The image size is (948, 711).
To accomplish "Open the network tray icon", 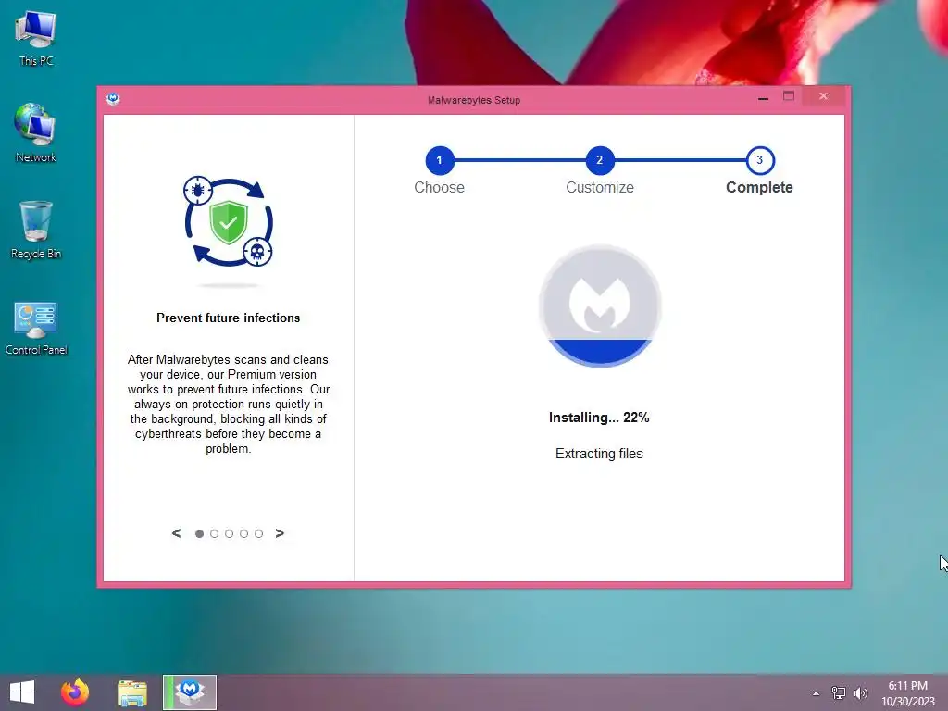I will [x=839, y=693].
